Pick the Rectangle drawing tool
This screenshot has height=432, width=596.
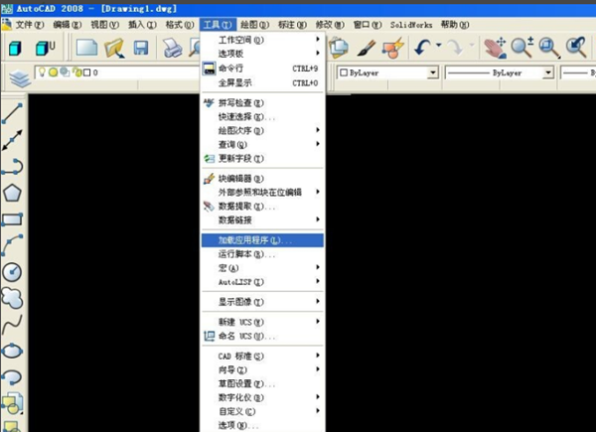(12, 219)
